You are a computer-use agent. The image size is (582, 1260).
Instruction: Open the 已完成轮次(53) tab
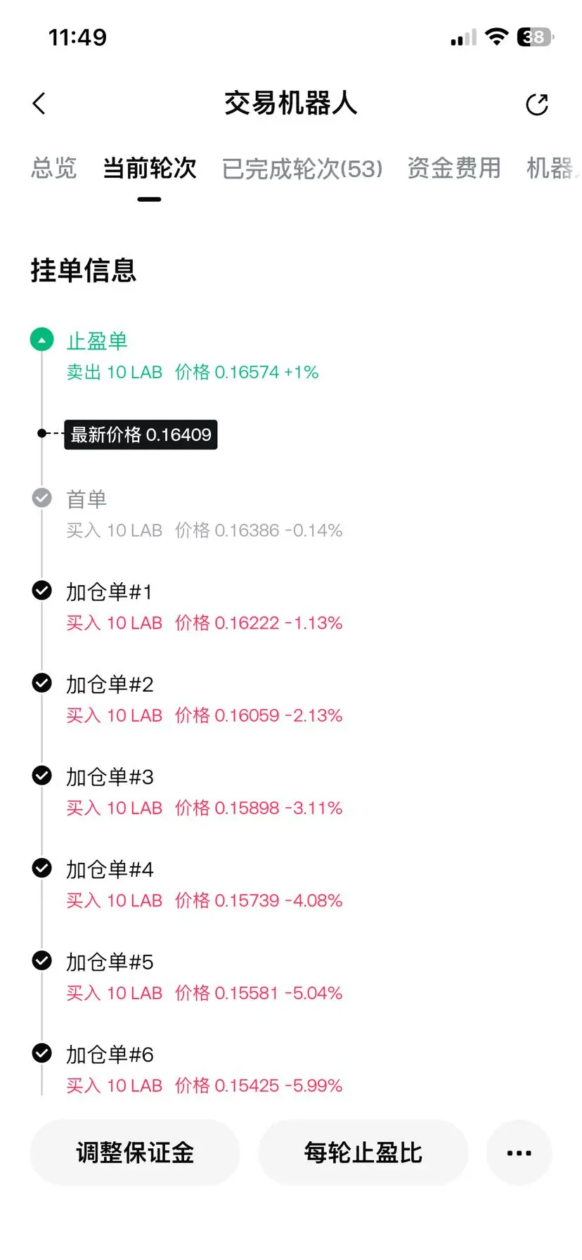302,169
